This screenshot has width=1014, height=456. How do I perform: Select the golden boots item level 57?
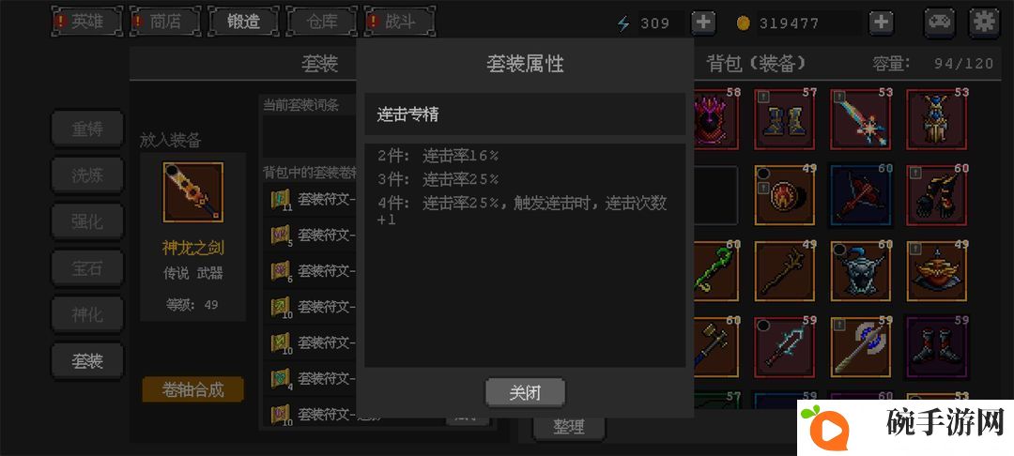(784, 119)
